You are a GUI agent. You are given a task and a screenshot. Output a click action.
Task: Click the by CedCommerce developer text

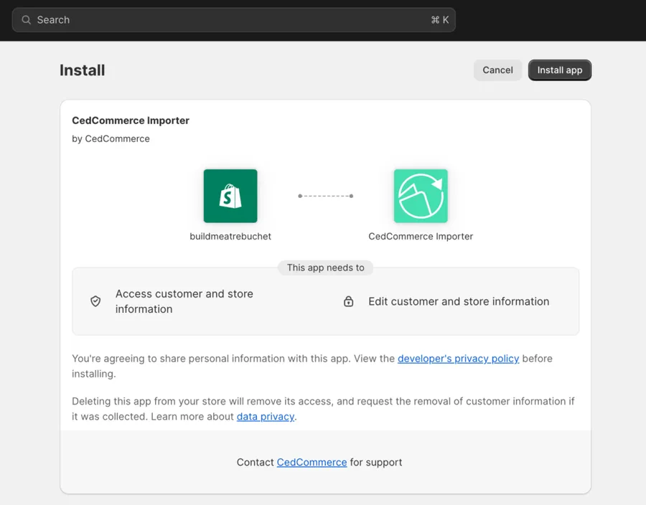[111, 138]
